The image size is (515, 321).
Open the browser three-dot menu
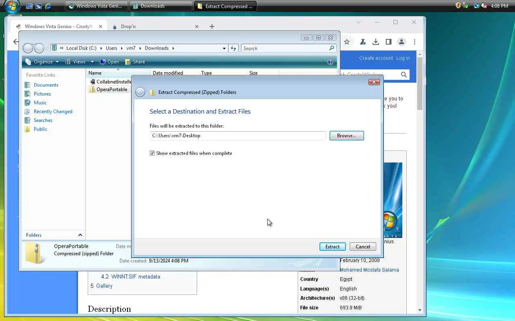pyautogui.click(x=414, y=42)
